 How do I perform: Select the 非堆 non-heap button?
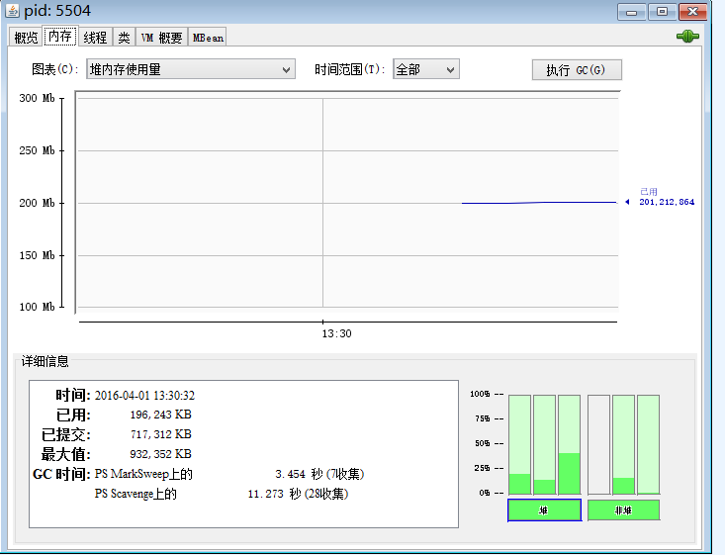point(623,510)
